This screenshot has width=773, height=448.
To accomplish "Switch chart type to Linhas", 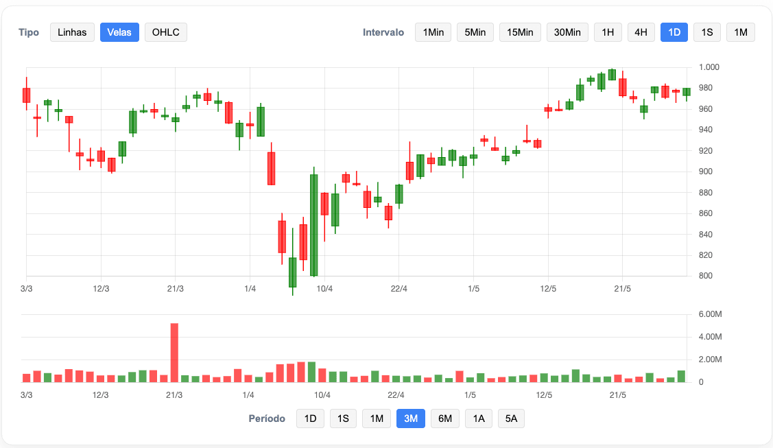I will tap(72, 32).
